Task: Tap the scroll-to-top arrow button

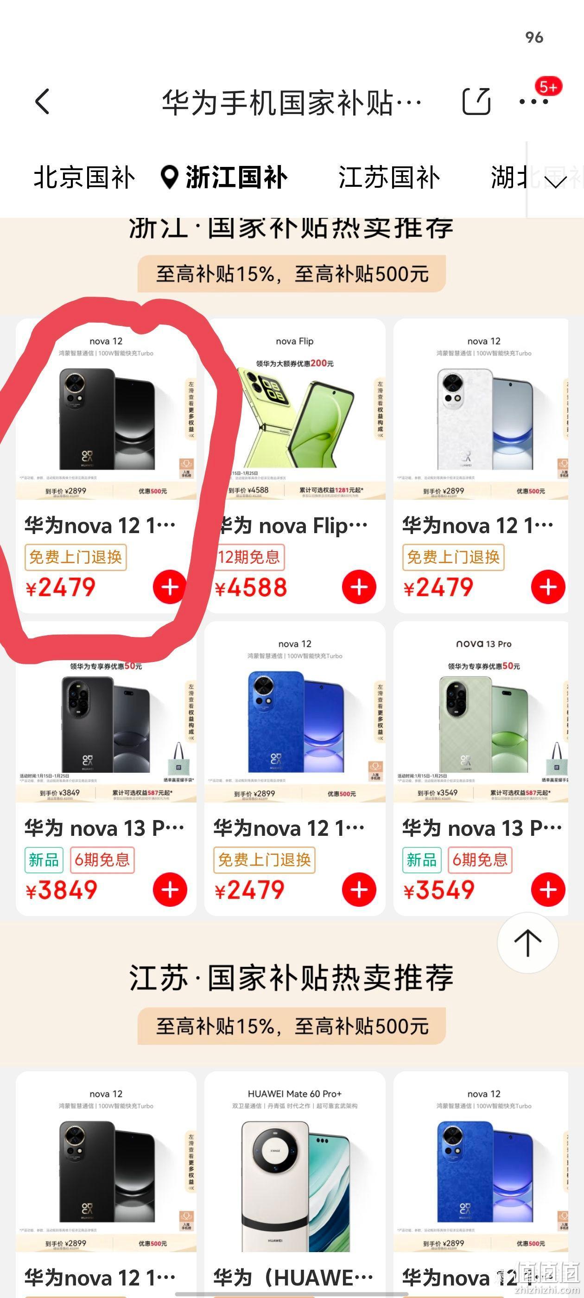Action: coord(527,942)
